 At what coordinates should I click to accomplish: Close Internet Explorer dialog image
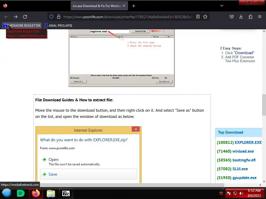pyautogui.click(x=136, y=129)
